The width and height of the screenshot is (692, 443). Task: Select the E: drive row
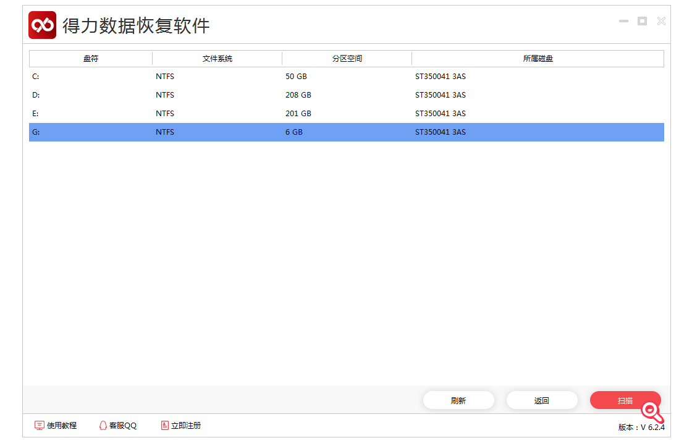click(x=347, y=114)
